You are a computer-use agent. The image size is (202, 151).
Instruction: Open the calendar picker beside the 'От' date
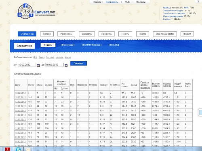click(x=38, y=66)
